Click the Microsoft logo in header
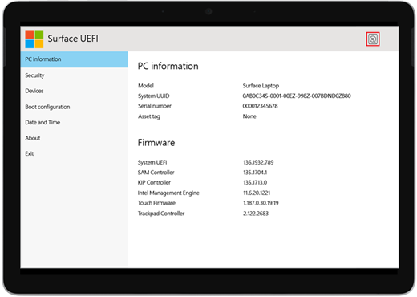The image size is (417, 297). 34,39
